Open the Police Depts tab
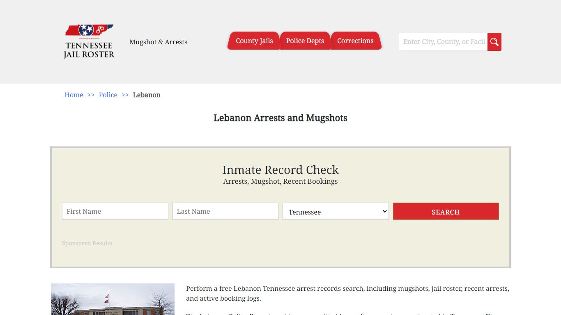 click(x=305, y=41)
